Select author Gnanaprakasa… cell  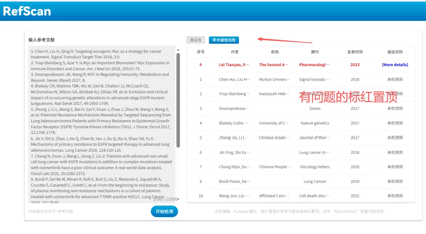[234, 108]
